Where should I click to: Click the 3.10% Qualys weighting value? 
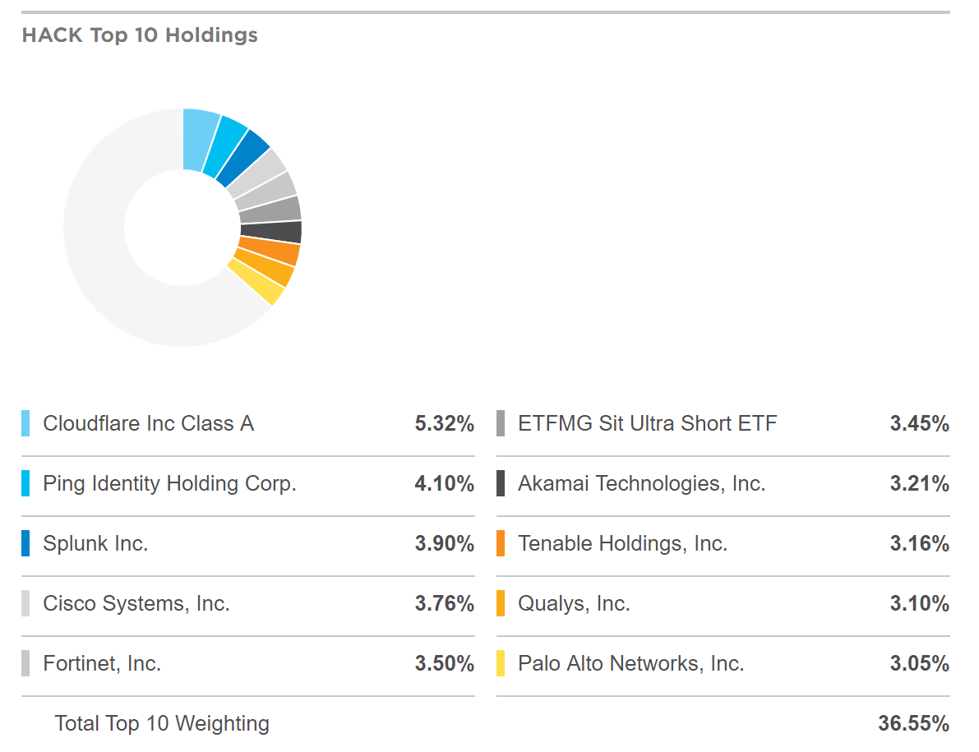point(920,603)
